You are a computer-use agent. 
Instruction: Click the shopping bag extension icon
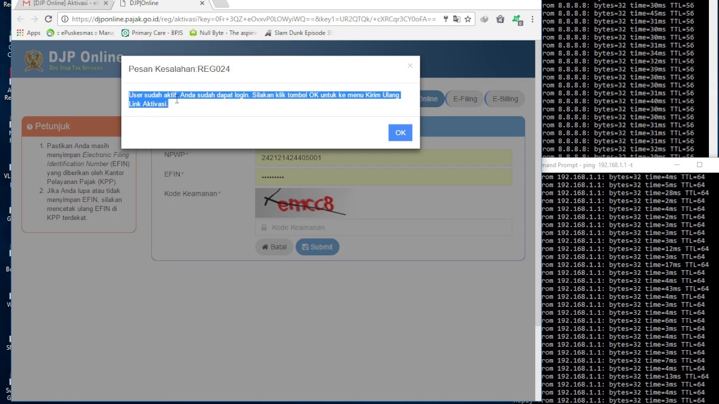[x=500, y=19]
